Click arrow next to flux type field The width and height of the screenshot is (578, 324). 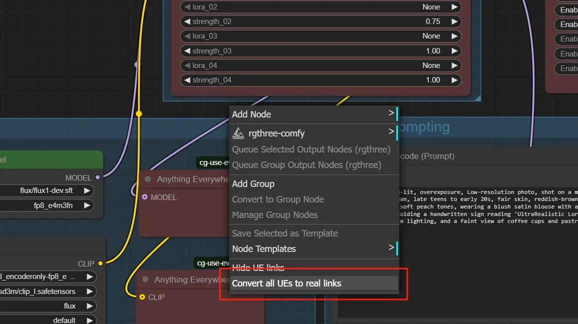90,306
